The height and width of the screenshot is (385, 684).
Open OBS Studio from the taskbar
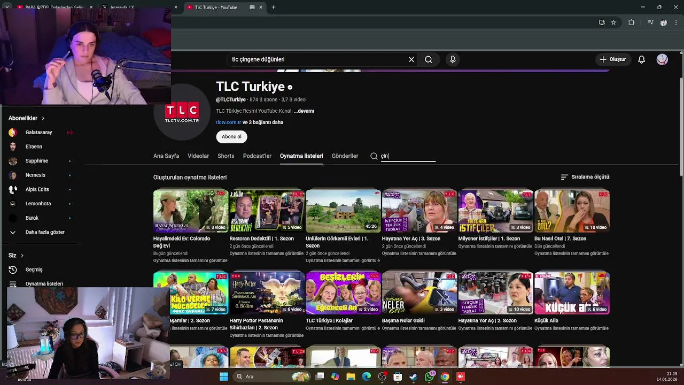pyautogui.click(x=382, y=376)
